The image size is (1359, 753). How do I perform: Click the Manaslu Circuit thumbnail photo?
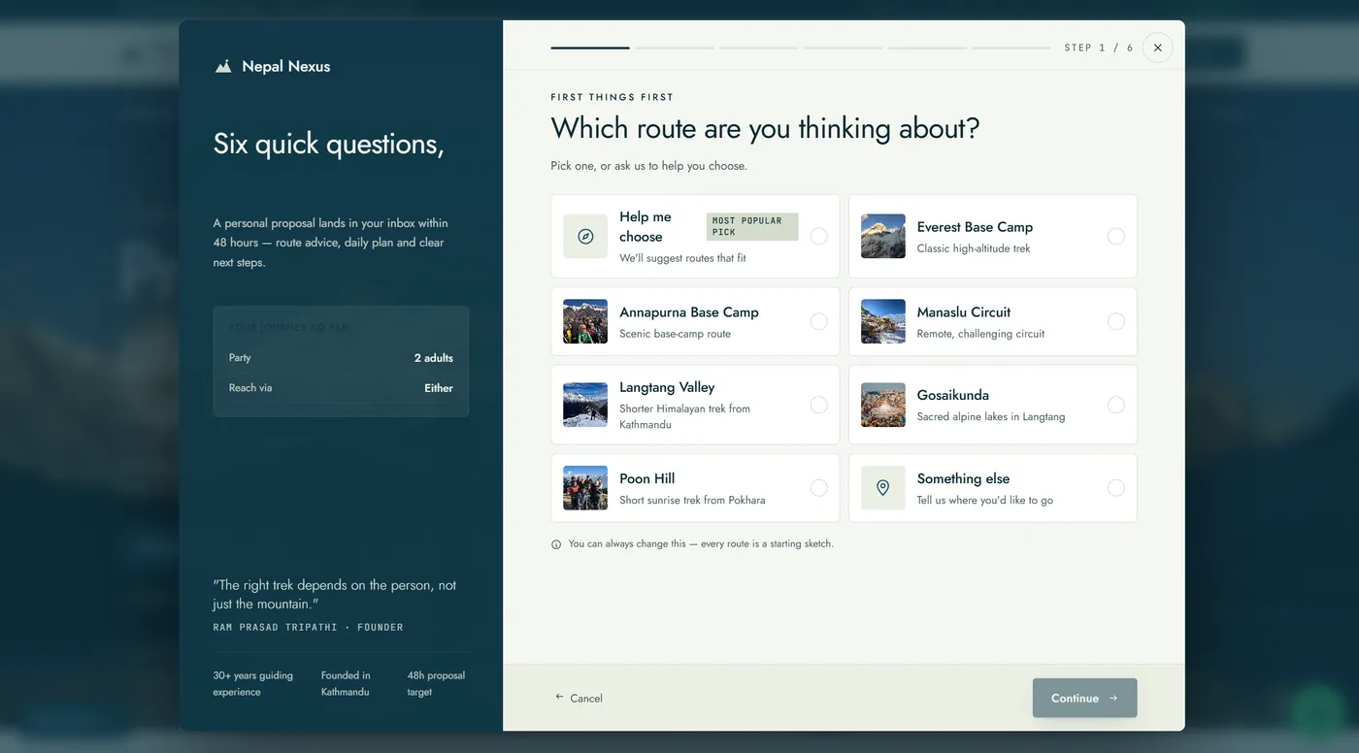(x=882, y=321)
